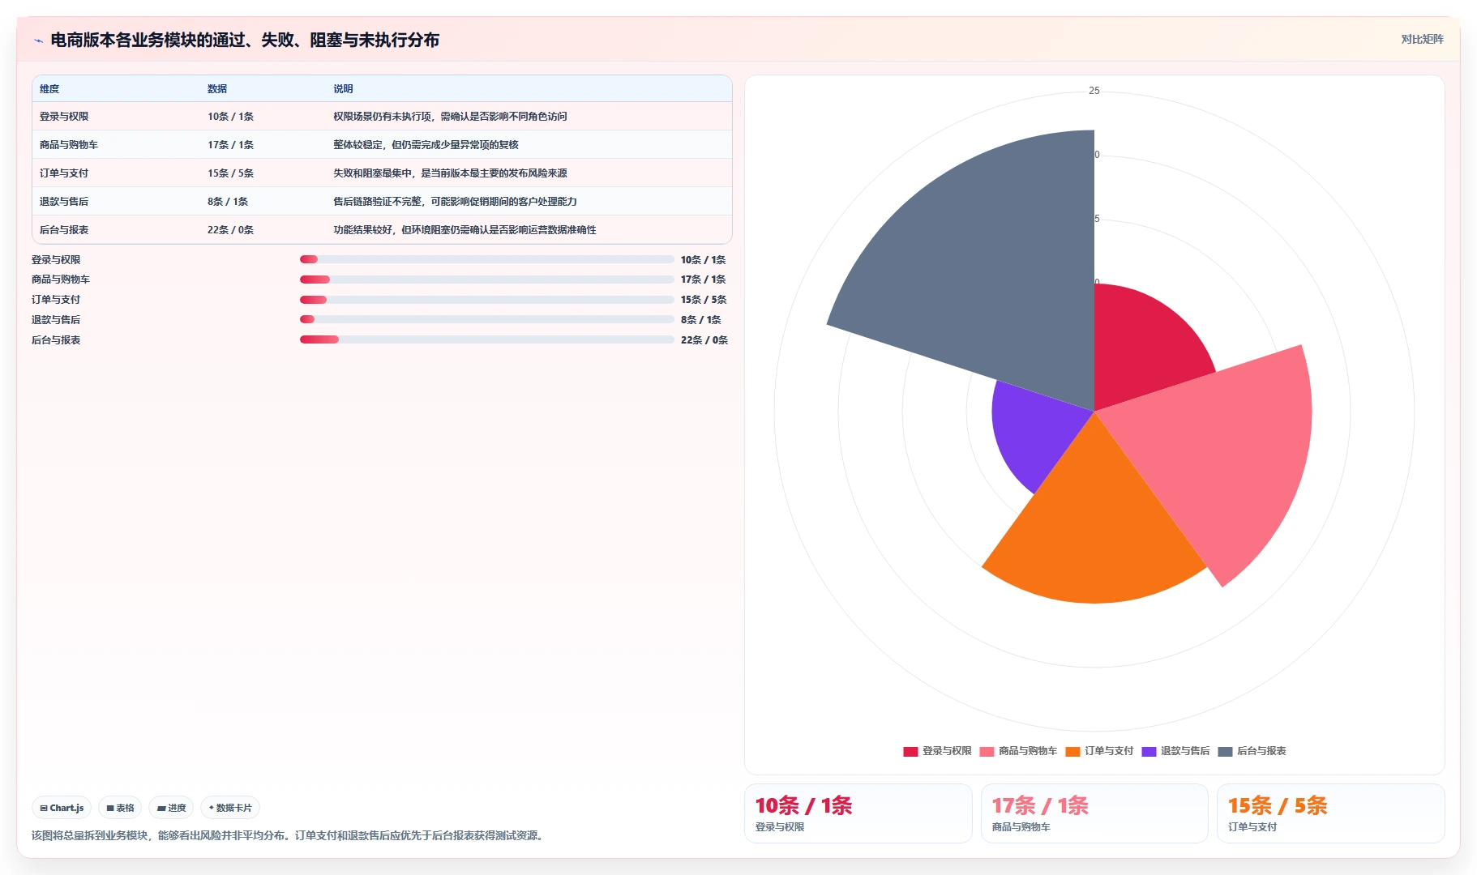Click the 退款与售后 progress bar

(487, 319)
